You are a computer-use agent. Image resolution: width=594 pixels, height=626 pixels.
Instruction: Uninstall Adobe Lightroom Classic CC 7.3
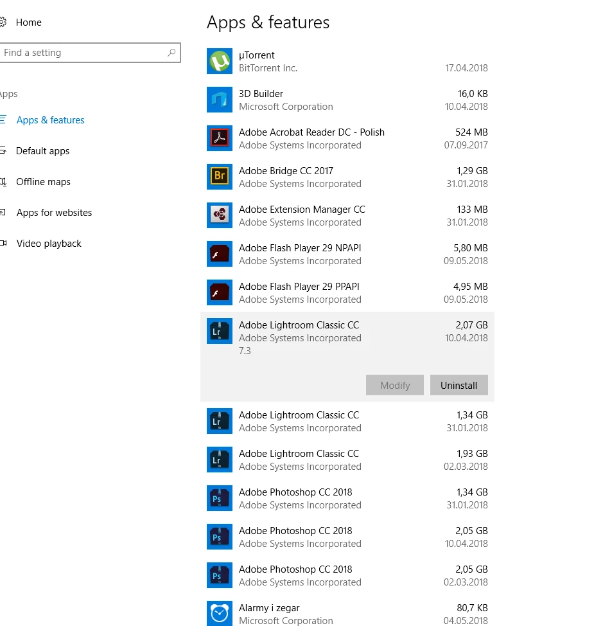[x=459, y=385]
